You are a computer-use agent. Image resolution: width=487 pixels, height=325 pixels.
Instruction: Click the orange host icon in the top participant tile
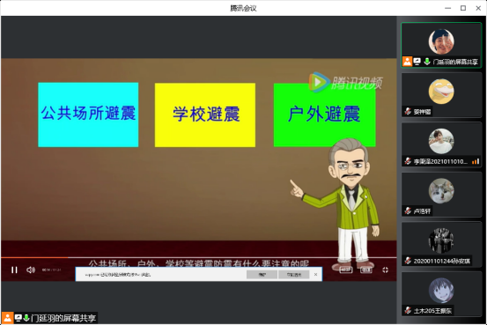click(x=407, y=62)
